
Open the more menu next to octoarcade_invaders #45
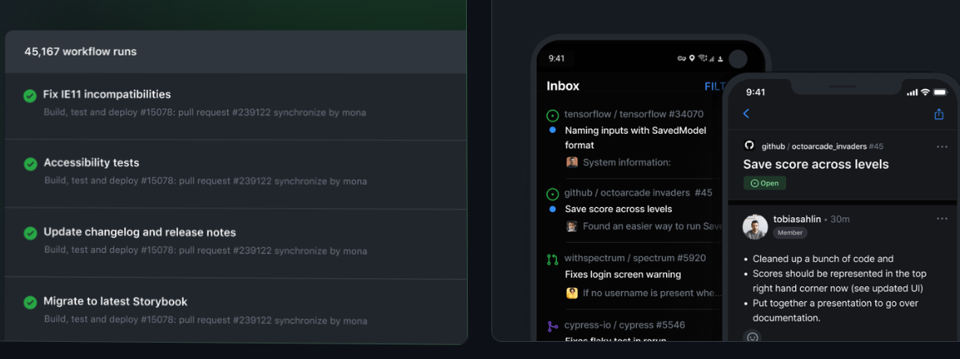point(942,147)
